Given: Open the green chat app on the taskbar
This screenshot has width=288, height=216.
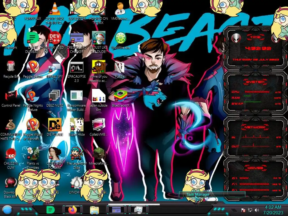Looking at the screenshot, I should tap(50, 210).
